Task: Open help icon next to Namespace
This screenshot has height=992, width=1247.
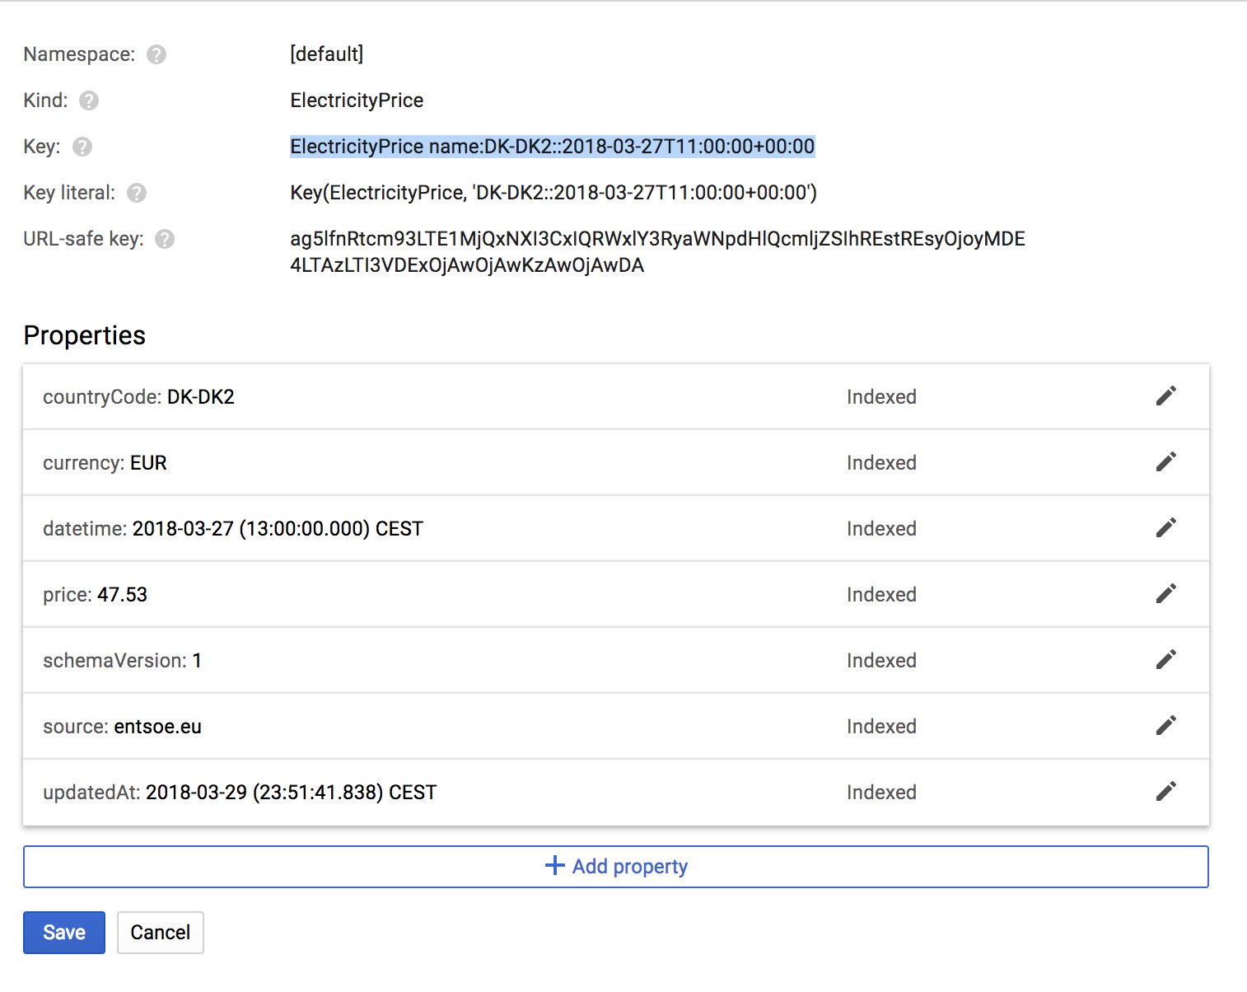Action: point(156,54)
